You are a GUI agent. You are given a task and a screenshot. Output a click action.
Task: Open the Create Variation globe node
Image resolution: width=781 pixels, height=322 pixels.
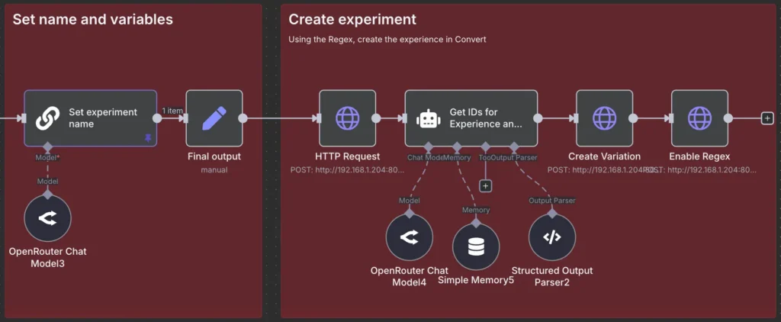click(605, 118)
